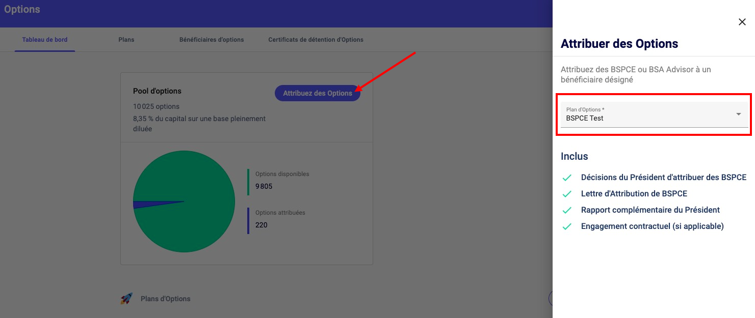Open Certificats de détention d'Options tab
Image resolution: width=755 pixels, height=318 pixels.
[316, 40]
